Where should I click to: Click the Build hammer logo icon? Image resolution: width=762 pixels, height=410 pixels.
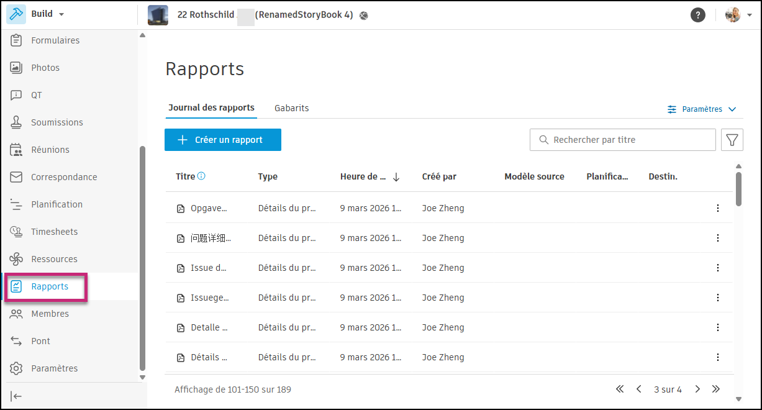(x=16, y=14)
